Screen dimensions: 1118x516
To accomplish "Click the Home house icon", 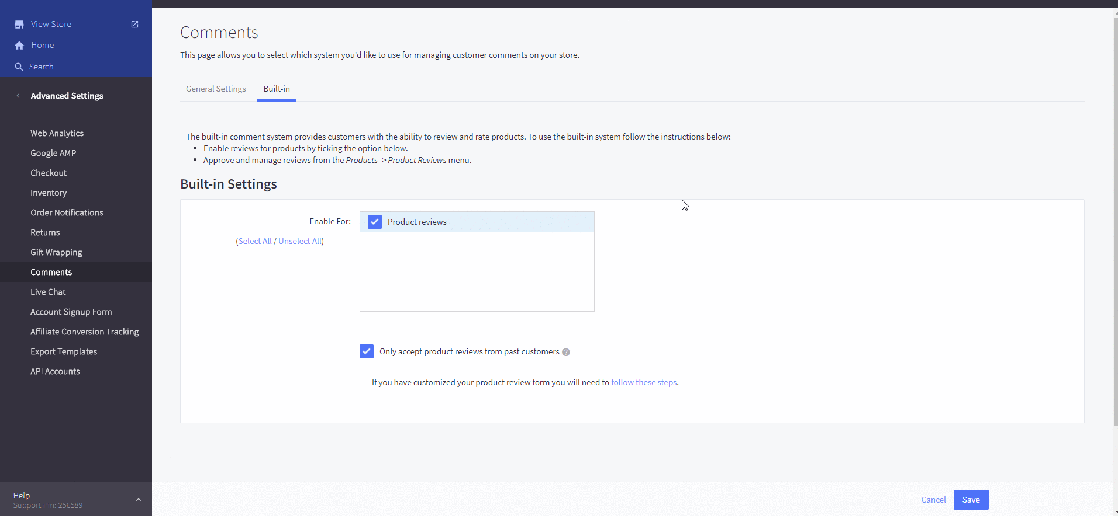I will (19, 46).
